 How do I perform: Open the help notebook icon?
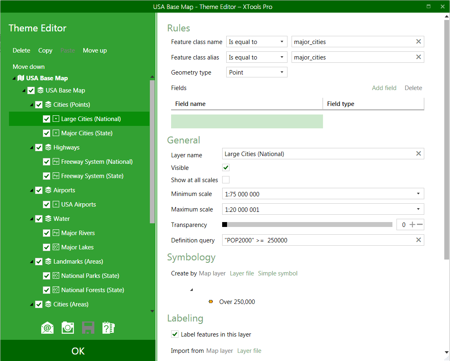pos(109,328)
